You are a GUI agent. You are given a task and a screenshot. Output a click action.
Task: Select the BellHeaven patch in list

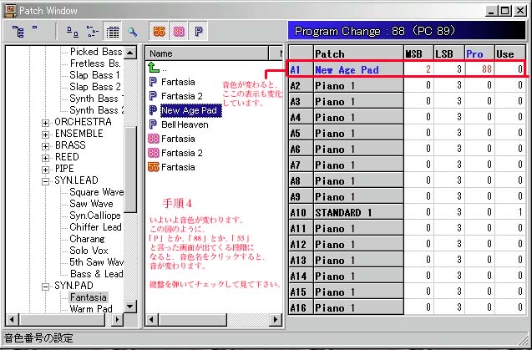(185, 124)
